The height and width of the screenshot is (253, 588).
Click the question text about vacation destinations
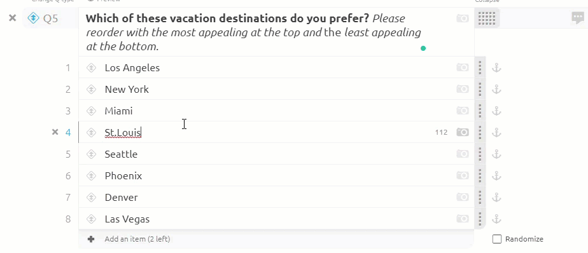253,32
